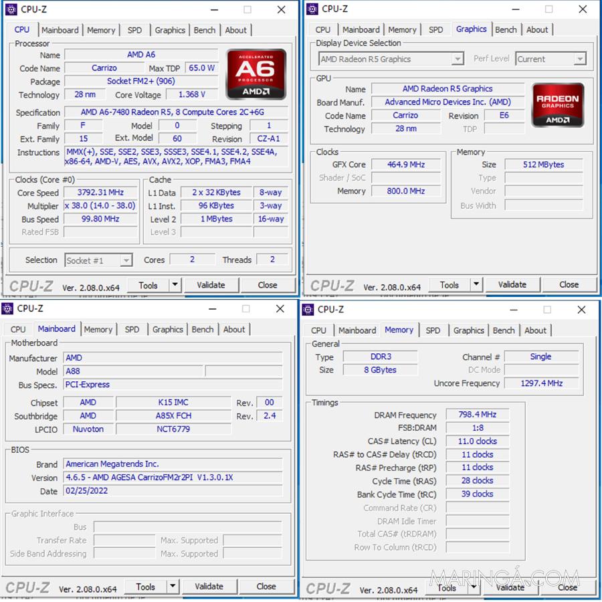
Task: Open the Perf Level Current dropdown
Action: pyautogui.click(x=550, y=59)
